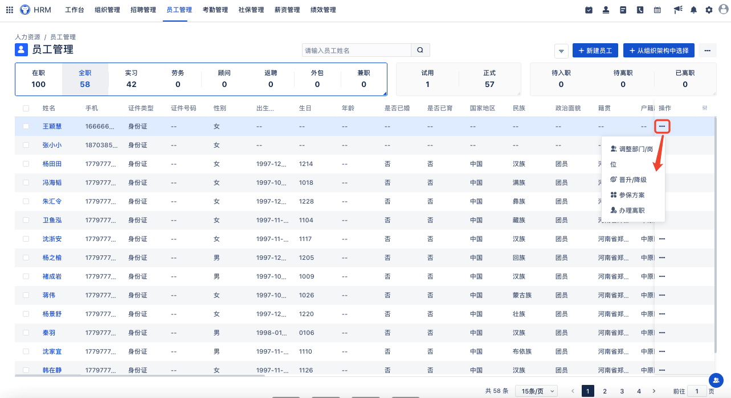Screen dimensions: 731x398
Task: Open the calendar-check tasks icon in header
Action: (589, 10)
